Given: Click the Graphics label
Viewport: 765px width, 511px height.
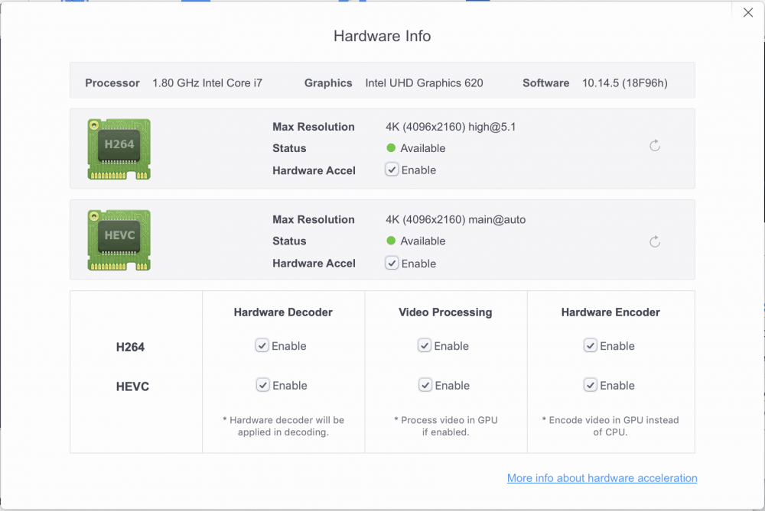Looking at the screenshot, I should [x=328, y=82].
